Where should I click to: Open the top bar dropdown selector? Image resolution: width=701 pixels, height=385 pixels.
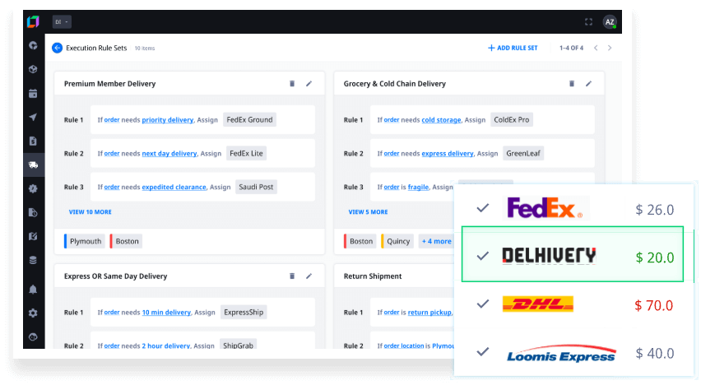click(62, 22)
